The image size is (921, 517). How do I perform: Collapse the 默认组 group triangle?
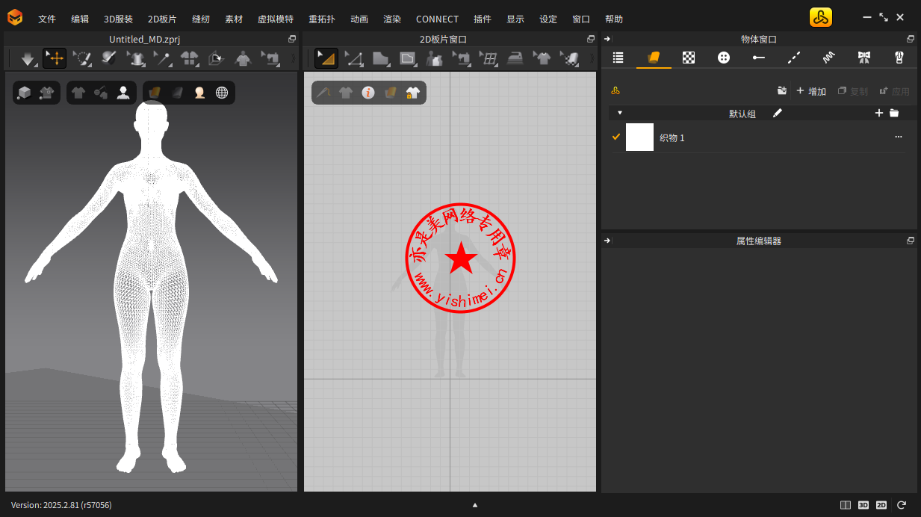(x=619, y=113)
